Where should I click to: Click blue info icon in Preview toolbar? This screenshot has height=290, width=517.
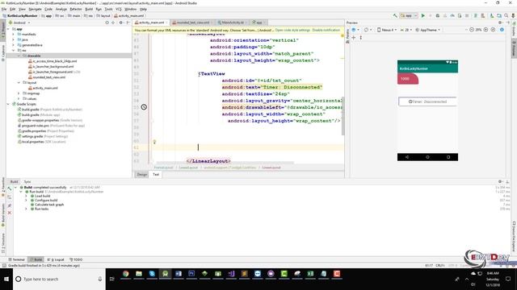coord(502,30)
